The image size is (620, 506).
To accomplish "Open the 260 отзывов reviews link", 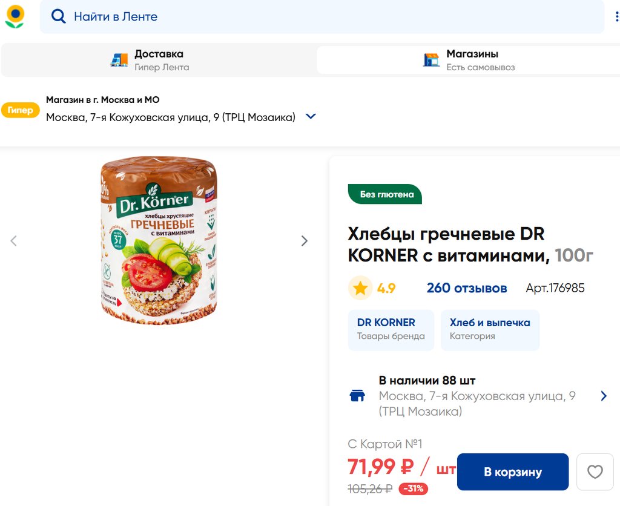I will point(466,288).
